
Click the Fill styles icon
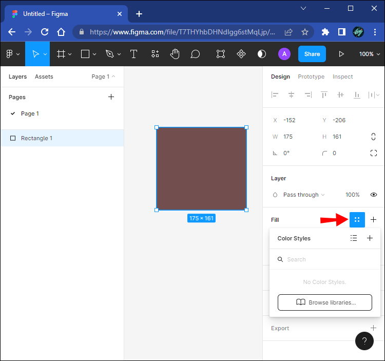coord(357,220)
